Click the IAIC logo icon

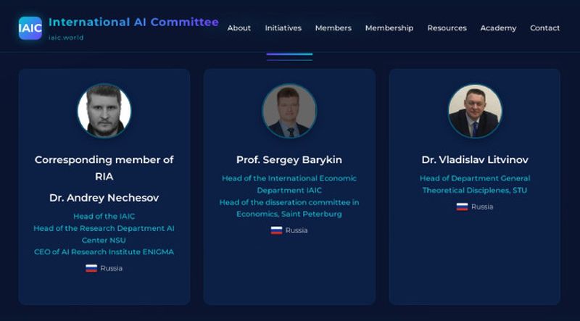click(x=30, y=28)
